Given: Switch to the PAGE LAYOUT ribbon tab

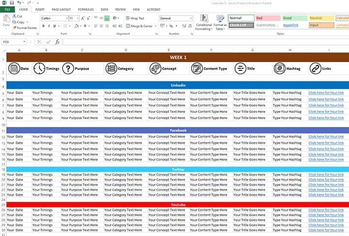Looking at the screenshot, I should pyautogui.click(x=61, y=9).
